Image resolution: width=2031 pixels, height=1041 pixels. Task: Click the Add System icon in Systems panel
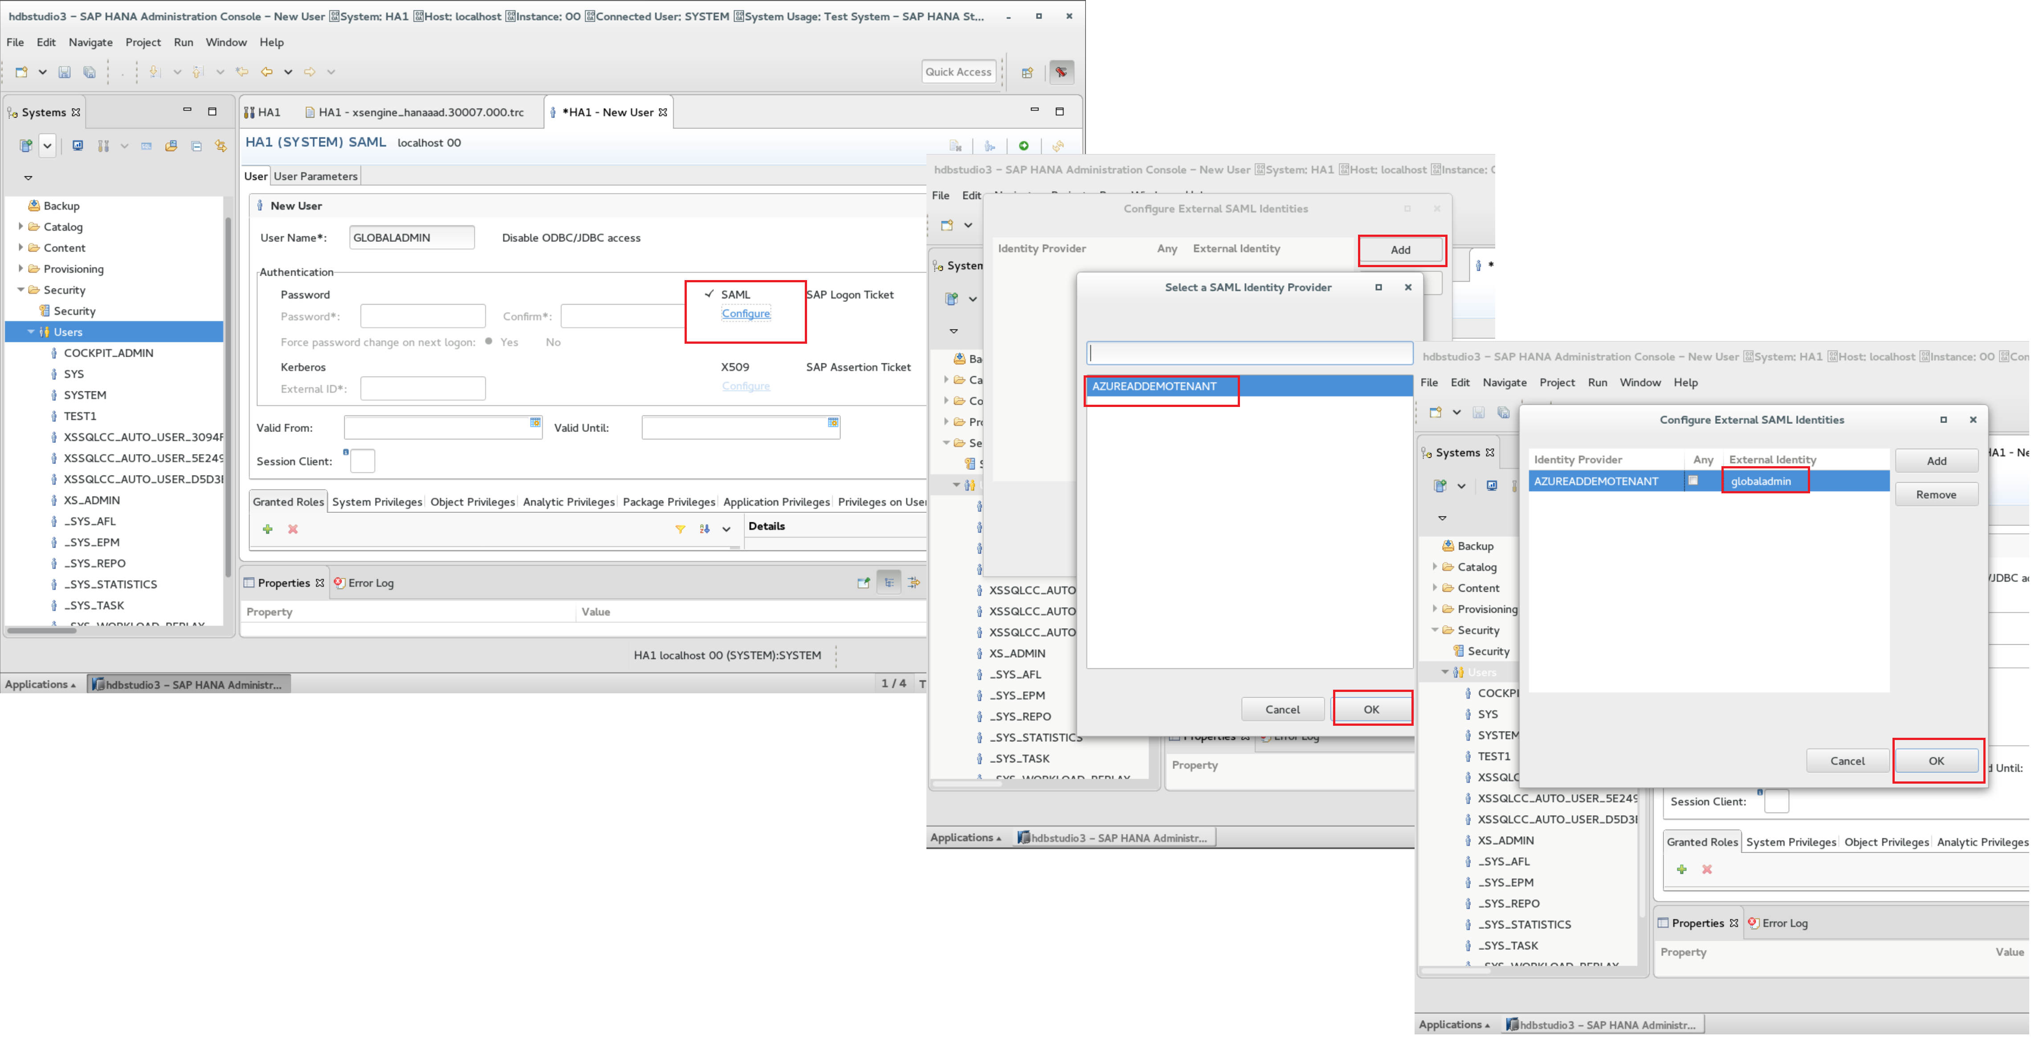[26, 146]
